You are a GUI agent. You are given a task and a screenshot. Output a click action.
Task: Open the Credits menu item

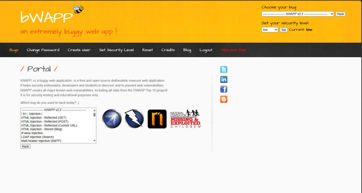tap(168, 50)
